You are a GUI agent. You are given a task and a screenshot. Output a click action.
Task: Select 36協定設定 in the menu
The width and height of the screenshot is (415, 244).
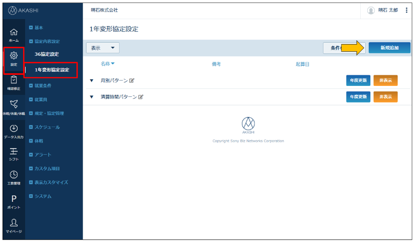point(47,54)
